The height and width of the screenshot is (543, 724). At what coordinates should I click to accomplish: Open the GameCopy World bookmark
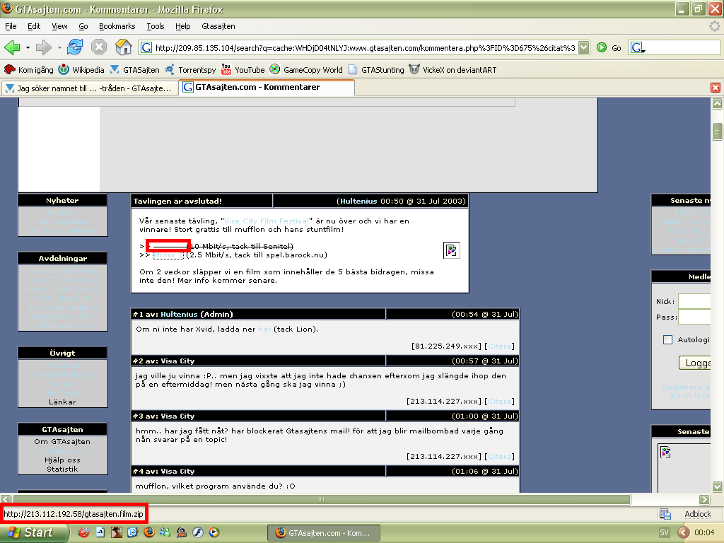[306, 70]
